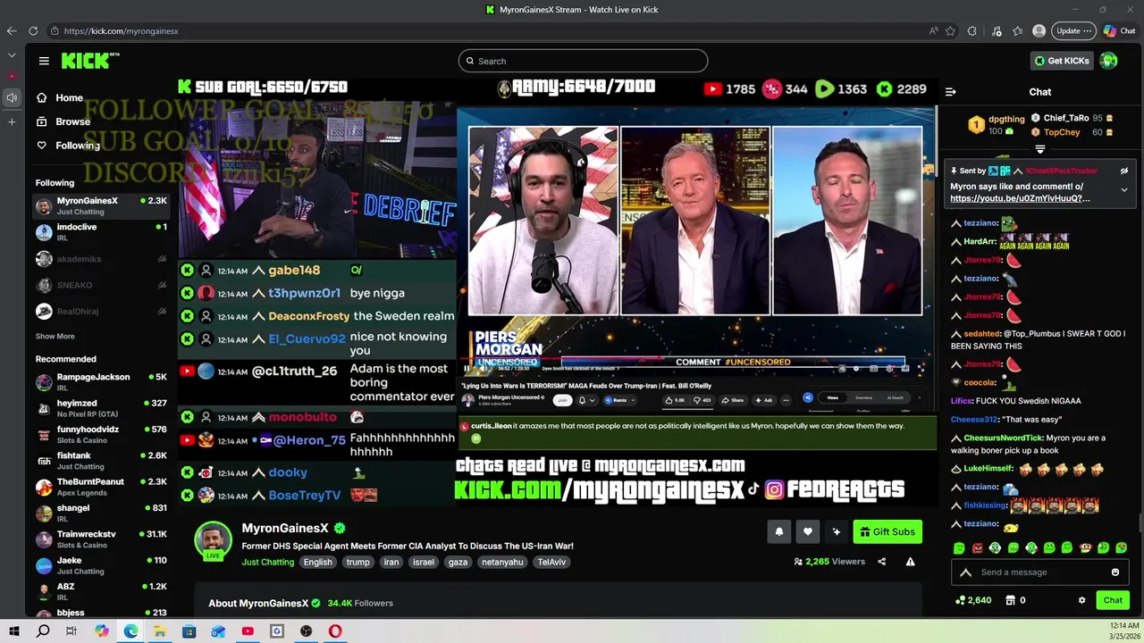Open RampageJackson recommended channel
Viewport: 1144px width, 643px height.
[101, 382]
